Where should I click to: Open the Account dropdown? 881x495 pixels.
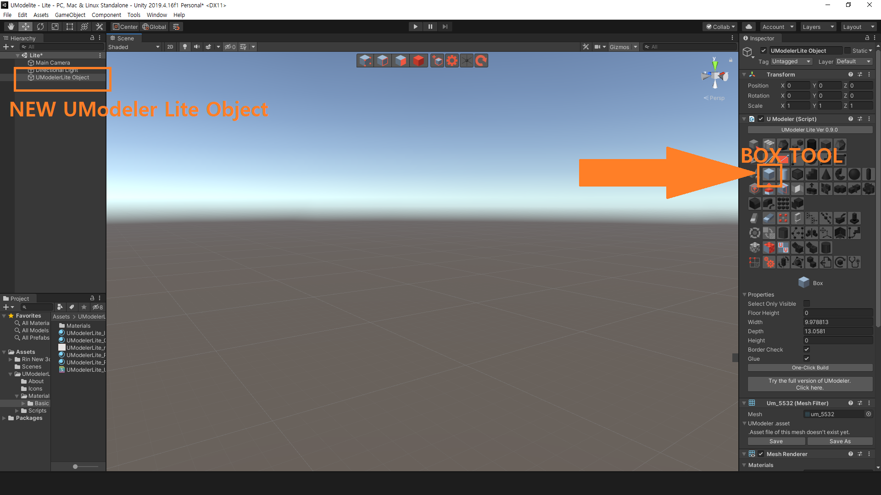777,27
